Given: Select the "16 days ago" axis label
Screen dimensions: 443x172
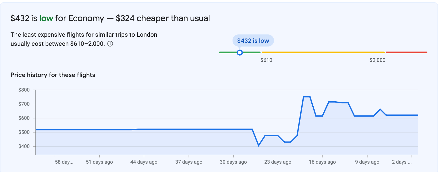Looking at the screenshot, I should tap(322, 162).
